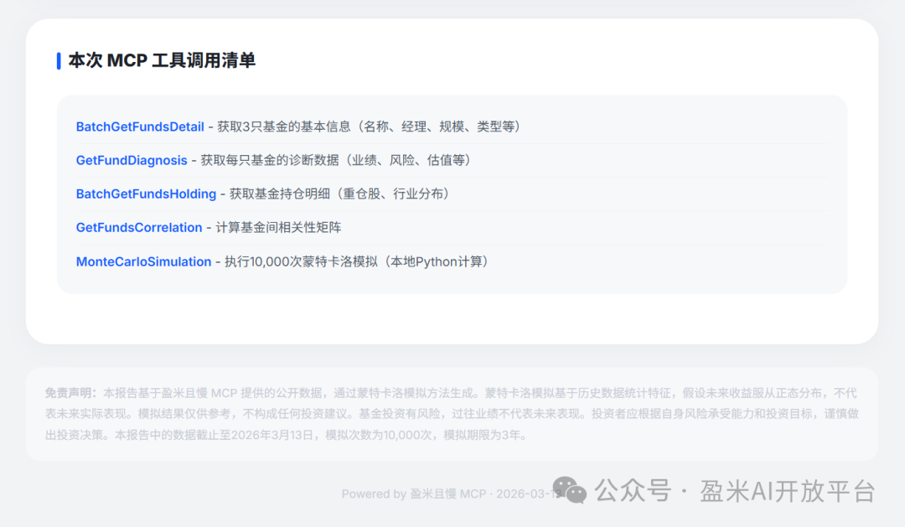Select the BatchGetFundsDetail tool icon link
The image size is (905, 527).
(139, 127)
